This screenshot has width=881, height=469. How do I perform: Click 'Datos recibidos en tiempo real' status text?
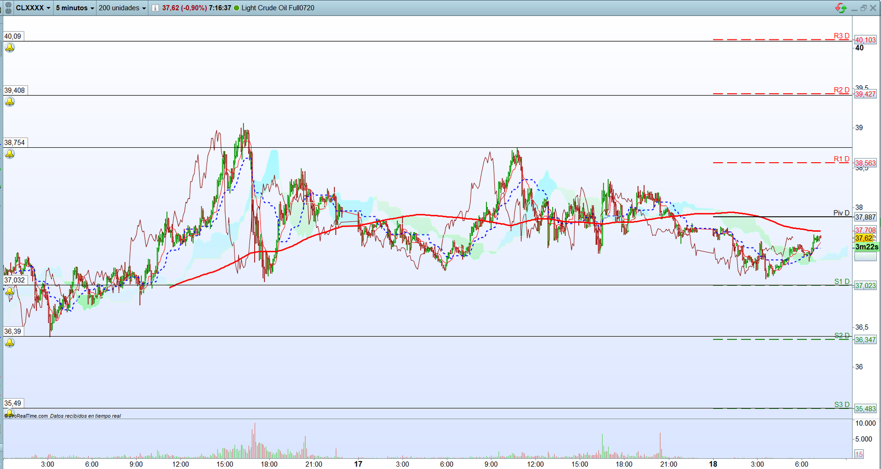[x=85, y=416]
